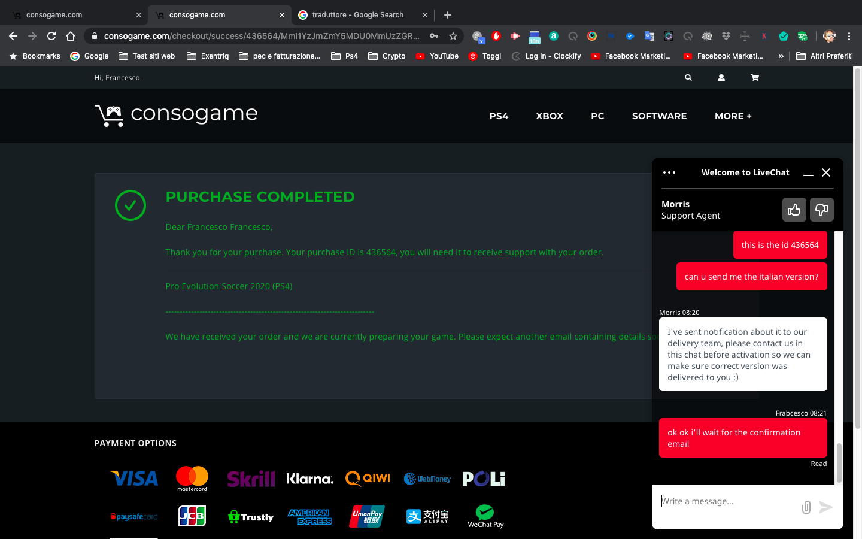
Task: Click the chat conversation scrollbar
Action: (x=839, y=462)
